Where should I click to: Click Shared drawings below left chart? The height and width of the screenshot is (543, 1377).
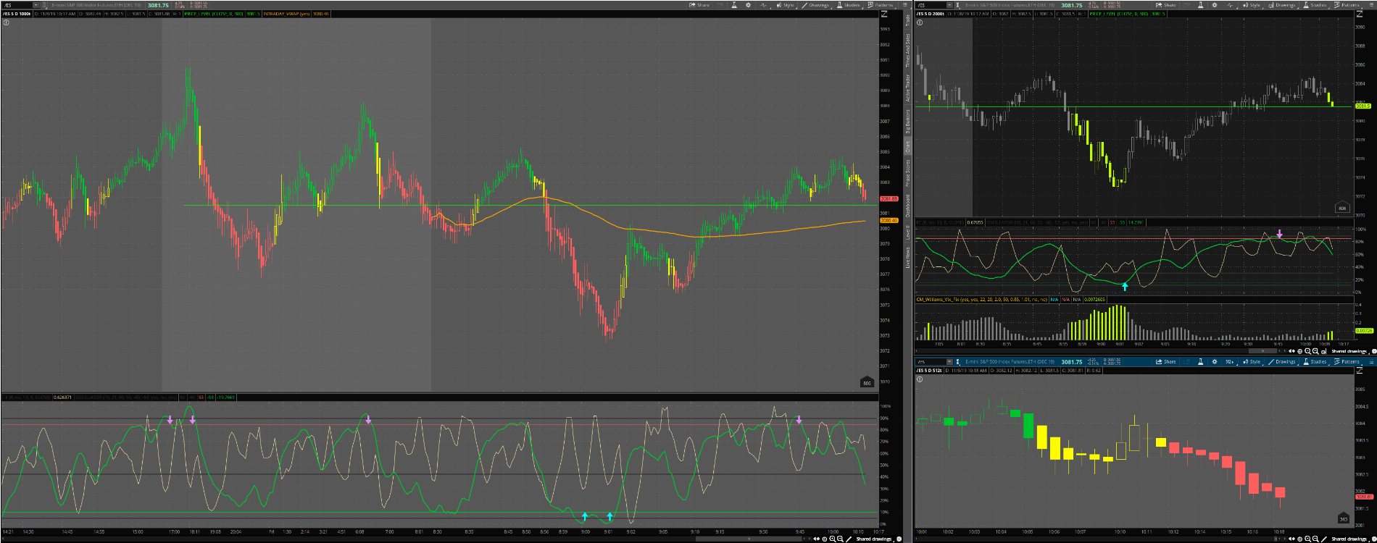click(x=873, y=539)
